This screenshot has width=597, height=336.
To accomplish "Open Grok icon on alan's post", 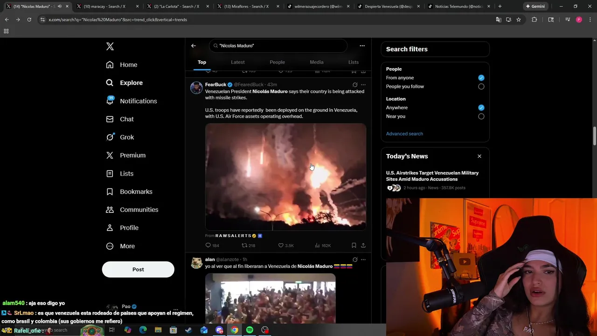I will 355,259.
